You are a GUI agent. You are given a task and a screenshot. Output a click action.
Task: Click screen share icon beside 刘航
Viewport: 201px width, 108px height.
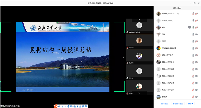click(189, 27)
